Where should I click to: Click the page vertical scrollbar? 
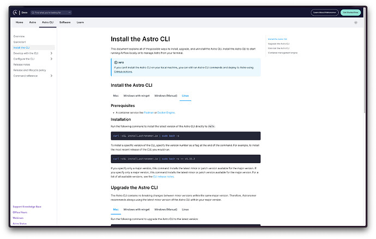click(365, 60)
